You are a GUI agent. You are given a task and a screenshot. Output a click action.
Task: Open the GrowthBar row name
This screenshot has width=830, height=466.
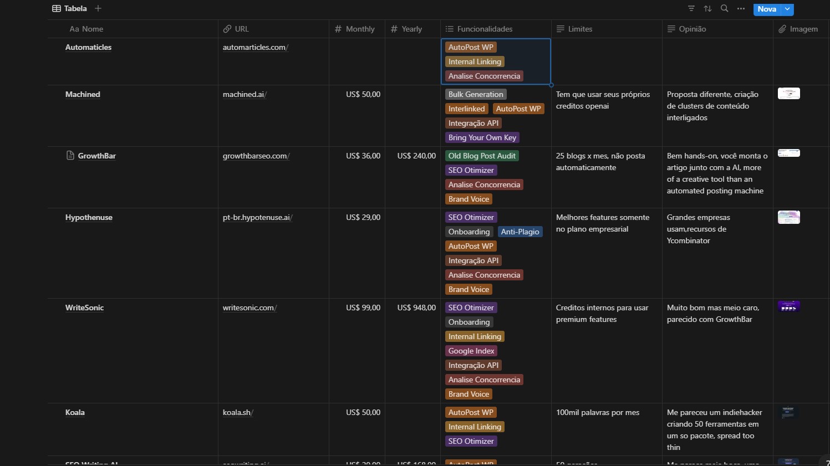97,156
